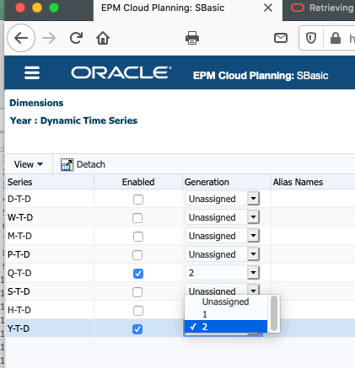
Task: Choose checked option 2 in the open list
Action: coord(226,327)
